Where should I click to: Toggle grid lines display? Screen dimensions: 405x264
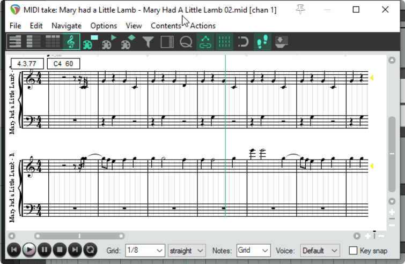click(224, 42)
